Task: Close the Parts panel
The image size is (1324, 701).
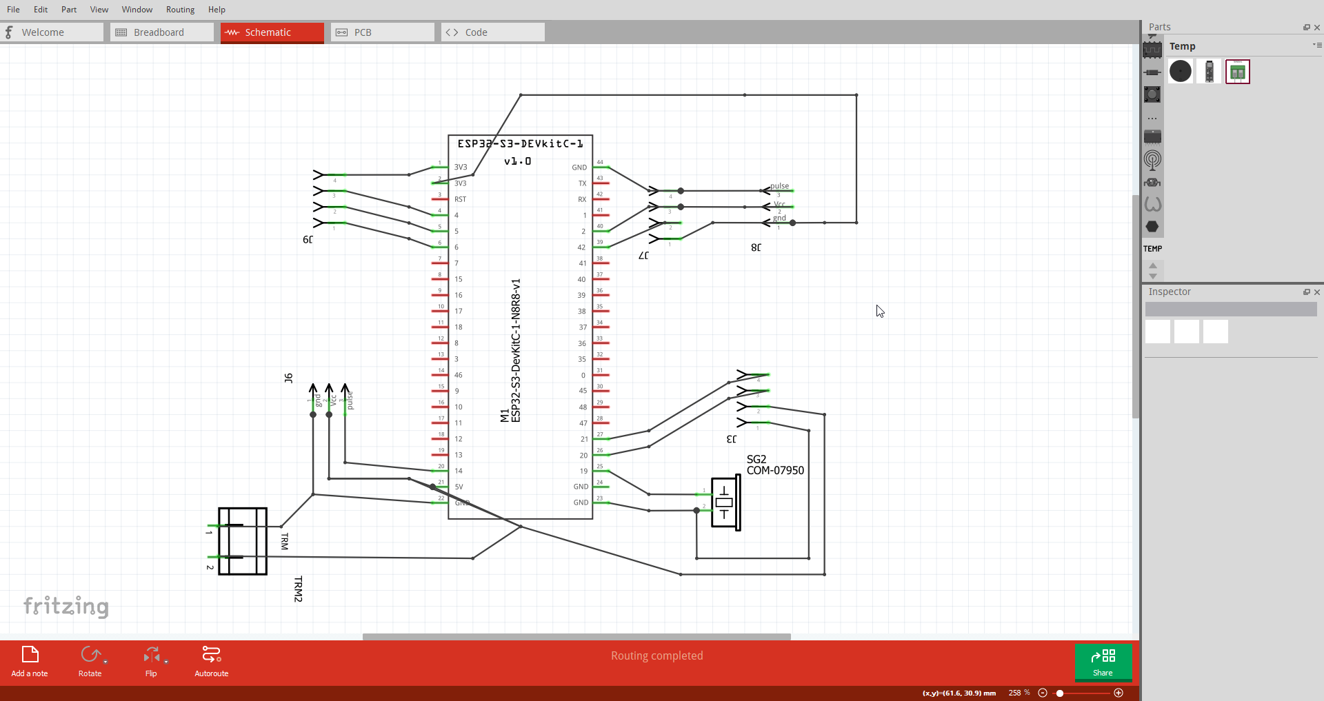Action: click(1317, 28)
